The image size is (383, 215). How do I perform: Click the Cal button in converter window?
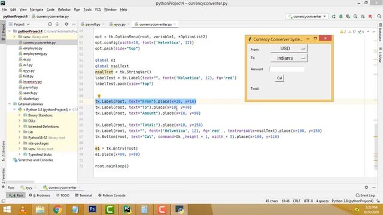tap(279, 78)
